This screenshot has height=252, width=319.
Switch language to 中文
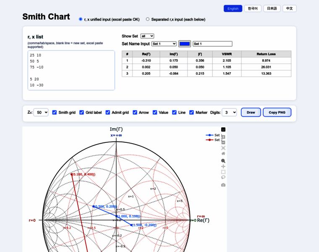pyautogui.click(x=289, y=8)
